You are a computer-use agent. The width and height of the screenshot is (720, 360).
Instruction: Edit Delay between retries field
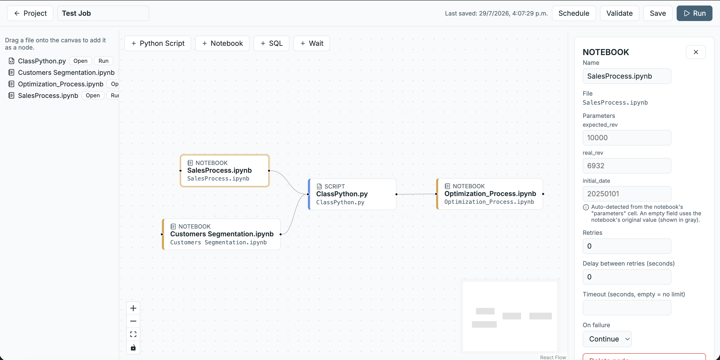627,277
